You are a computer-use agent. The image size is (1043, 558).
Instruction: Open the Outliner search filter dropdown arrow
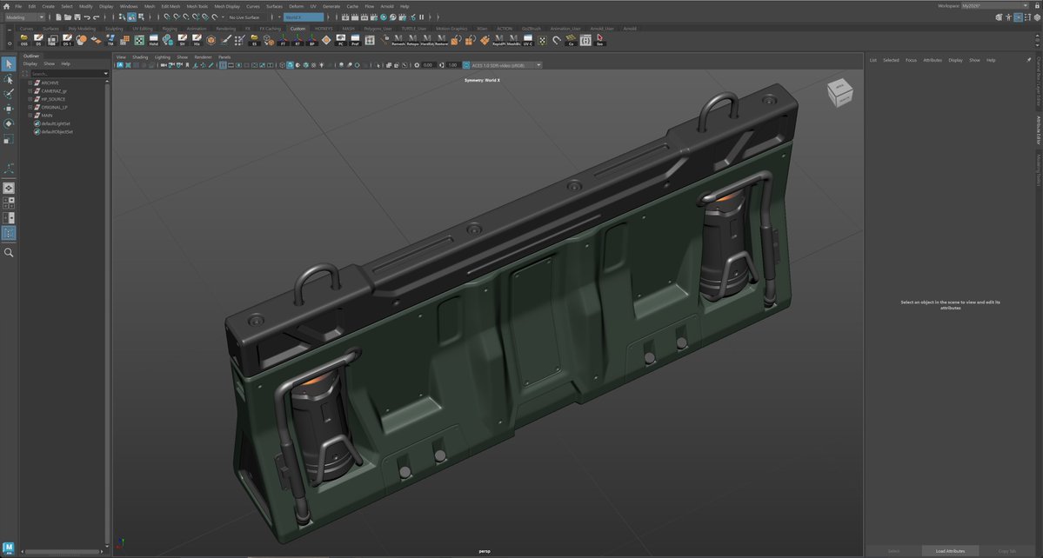click(106, 74)
